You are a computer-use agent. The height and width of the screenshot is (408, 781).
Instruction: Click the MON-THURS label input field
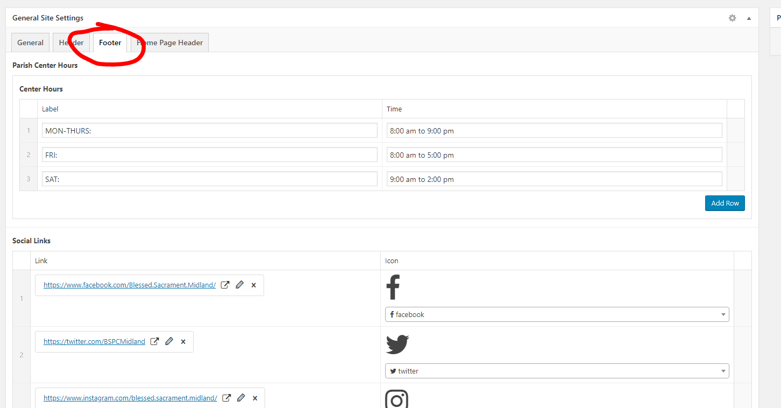coord(209,131)
